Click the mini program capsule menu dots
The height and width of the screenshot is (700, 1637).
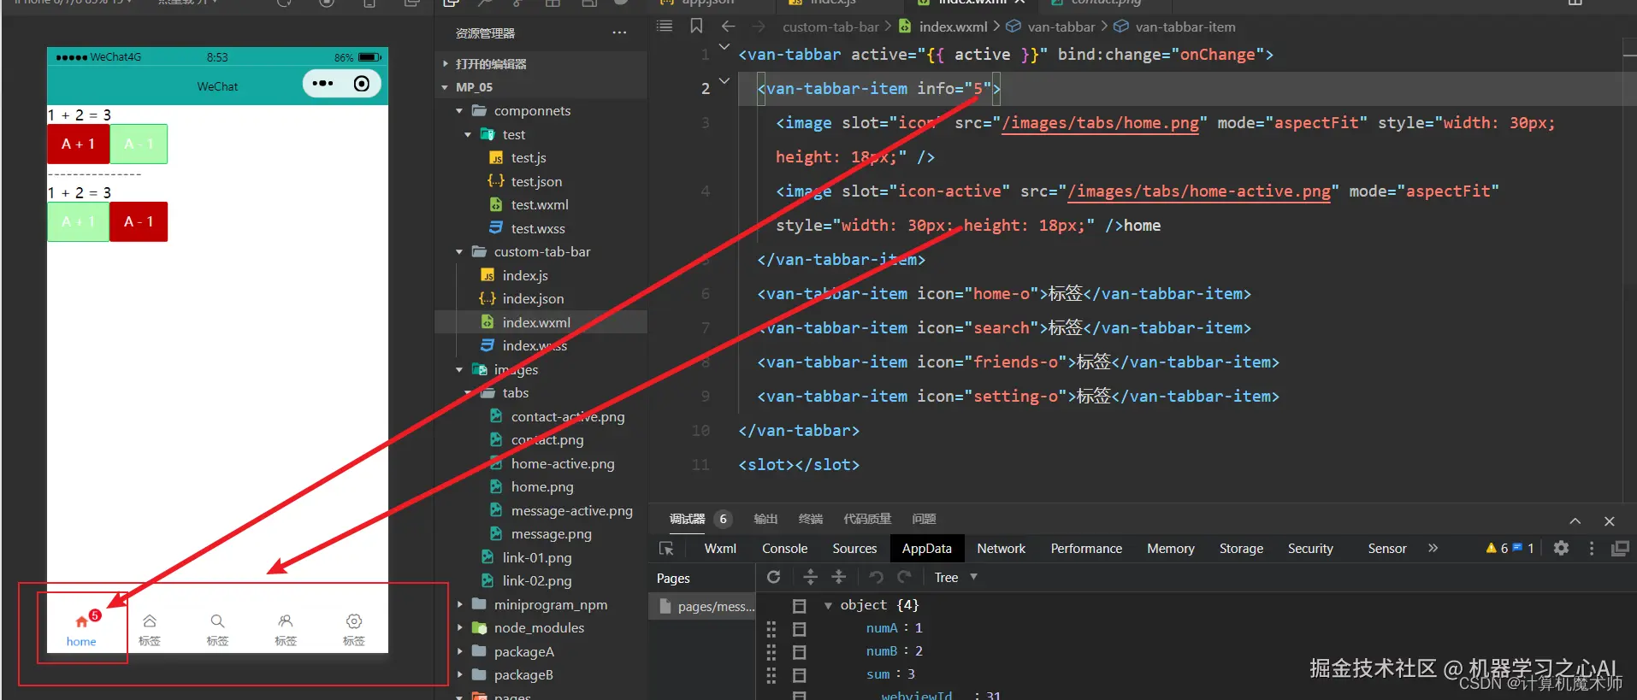[322, 84]
